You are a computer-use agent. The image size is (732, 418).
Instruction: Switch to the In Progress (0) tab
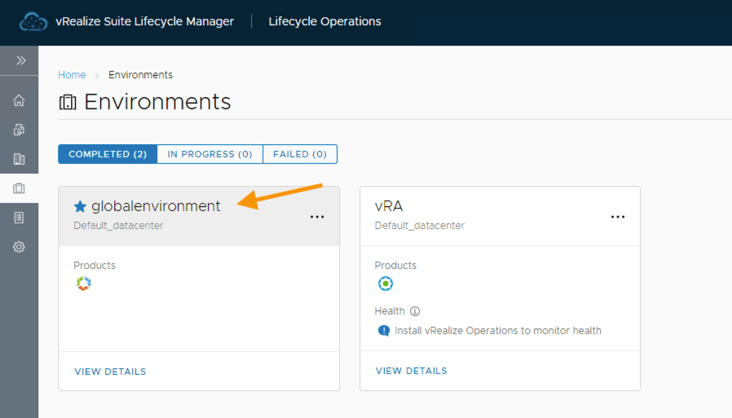click(x=209, y=154)
